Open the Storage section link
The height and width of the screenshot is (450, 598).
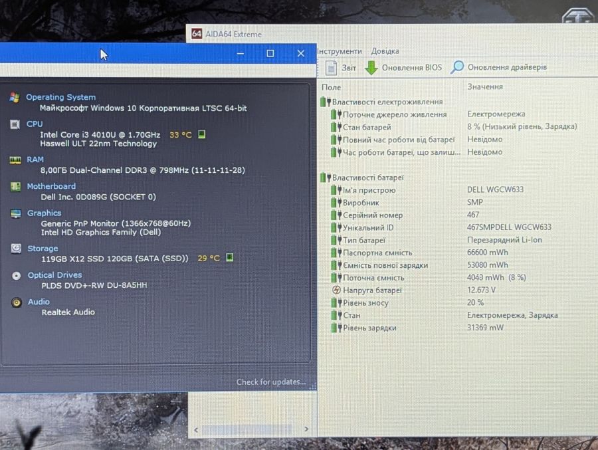click(43, 249)
